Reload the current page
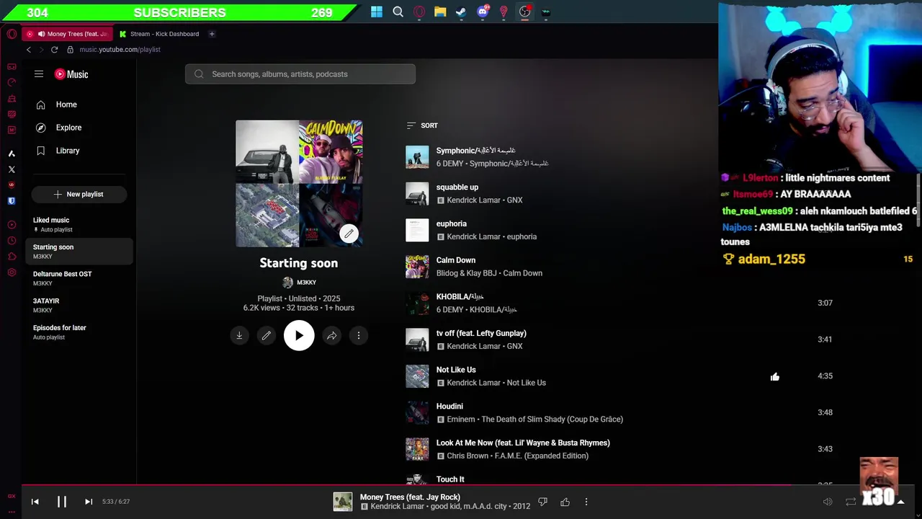 pos(54,50)
